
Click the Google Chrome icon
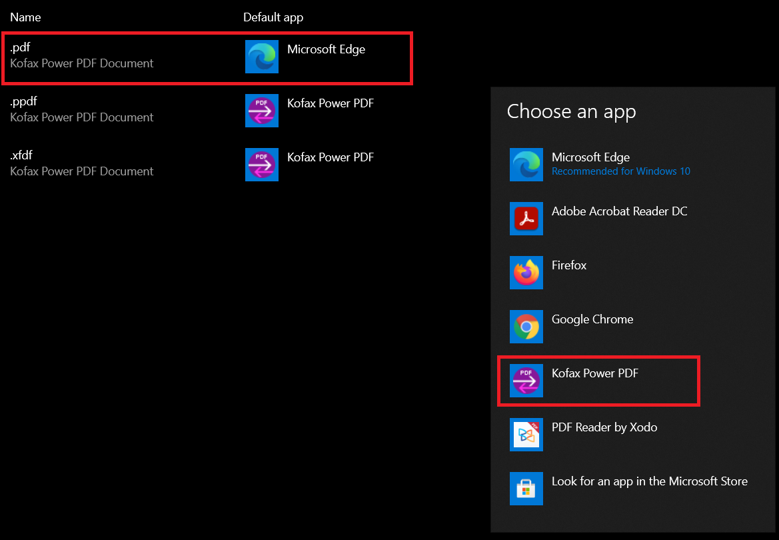[x=526, y=327]
